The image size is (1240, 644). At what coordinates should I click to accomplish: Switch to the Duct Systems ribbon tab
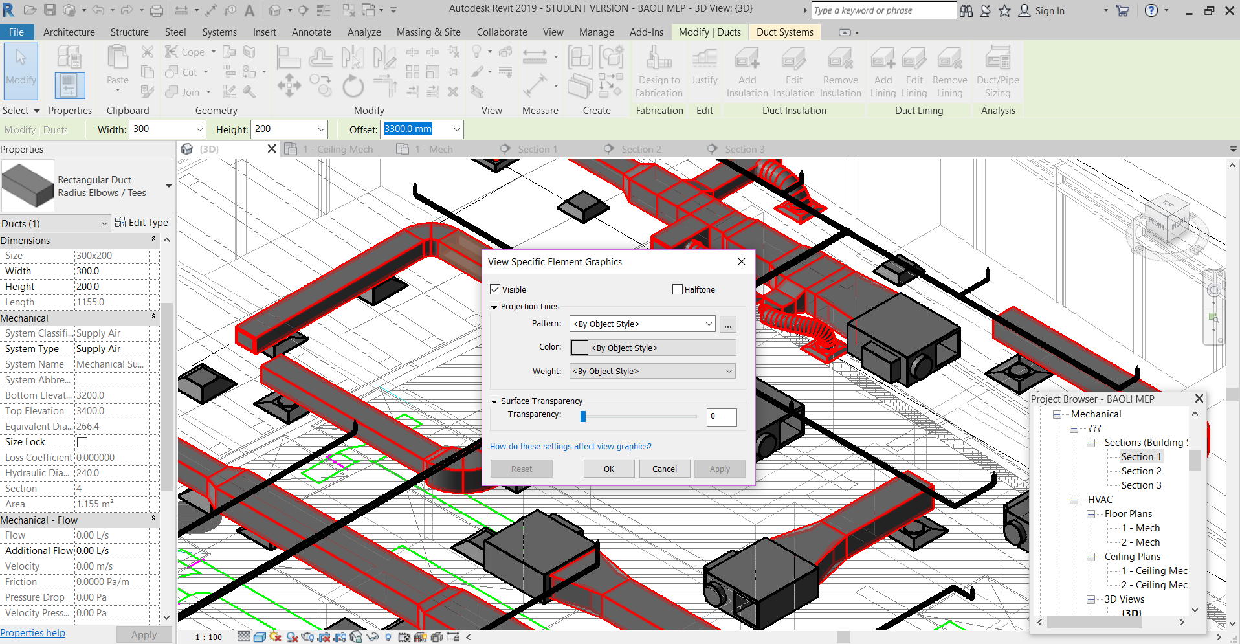coord(784,32)
